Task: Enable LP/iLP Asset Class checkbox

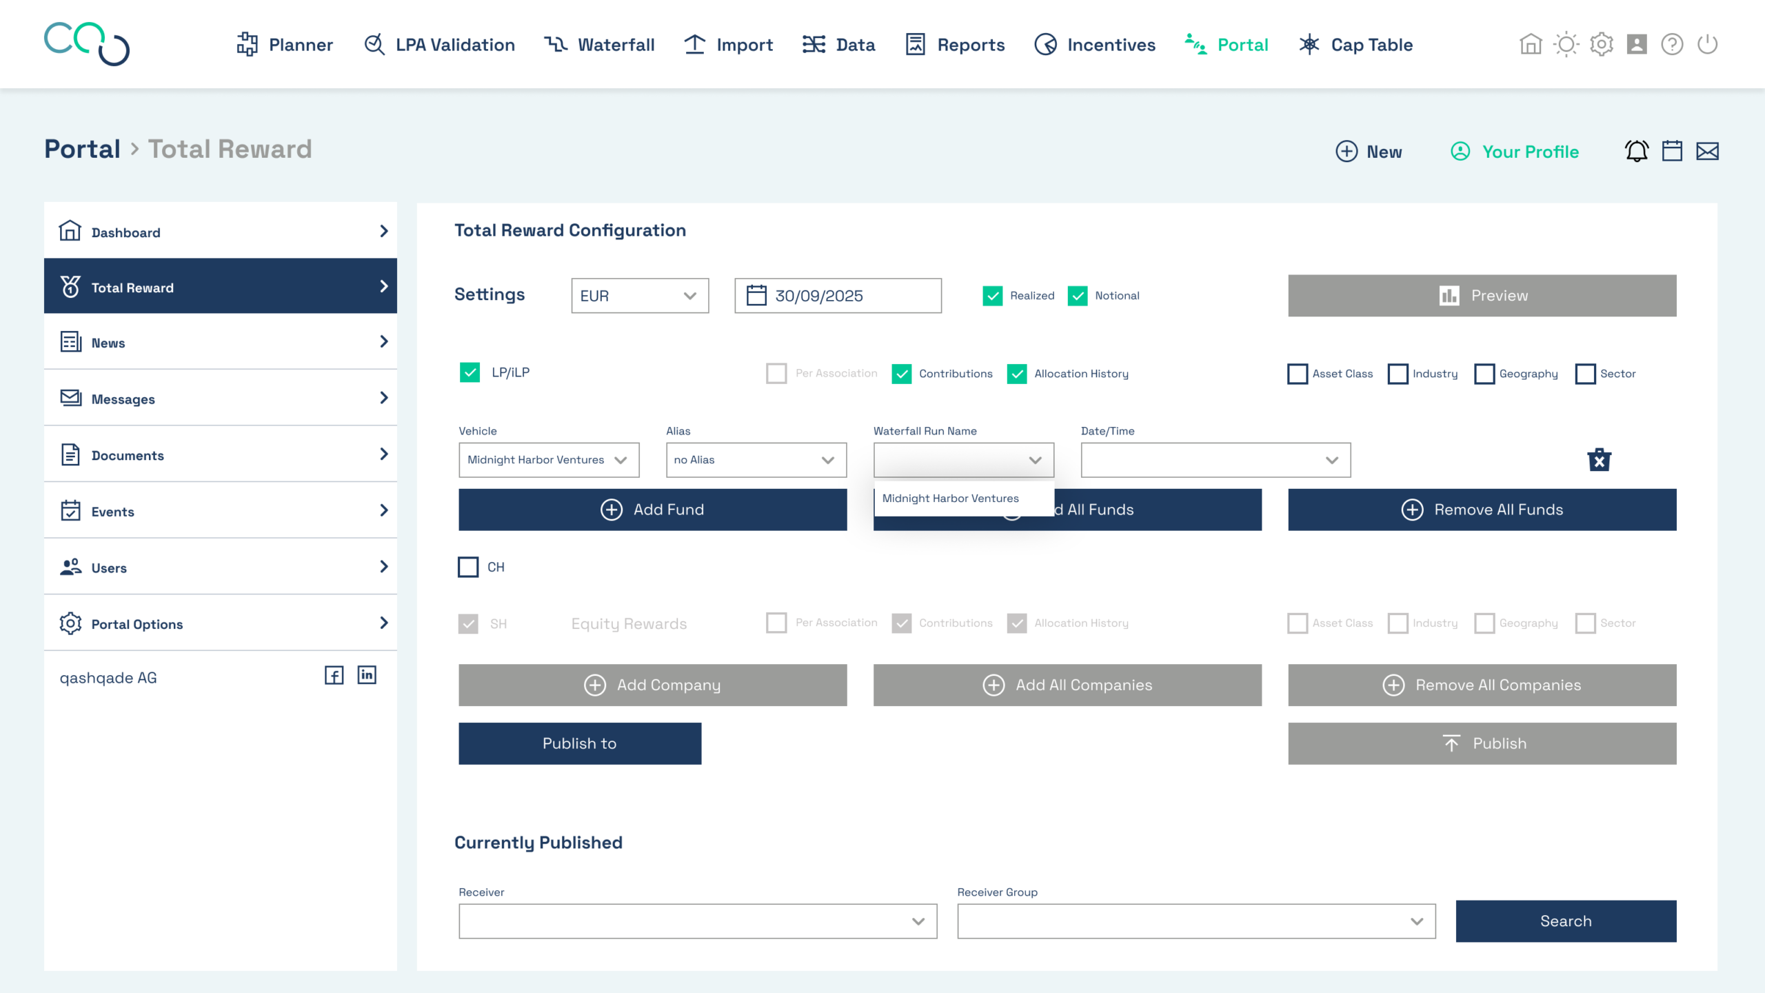Action: (1297, 374)
